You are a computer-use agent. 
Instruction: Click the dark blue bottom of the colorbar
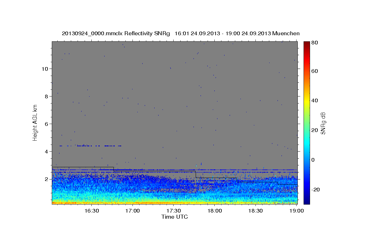pyautogui.click(x=307, y=201)
